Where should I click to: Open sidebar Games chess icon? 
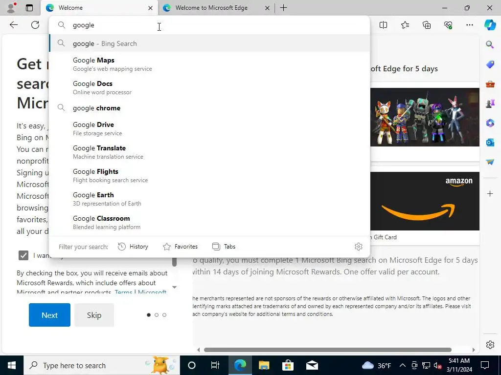490,104
